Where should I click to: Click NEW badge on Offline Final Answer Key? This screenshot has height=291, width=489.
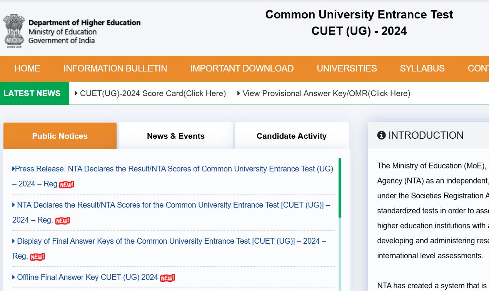click(167, 278)
